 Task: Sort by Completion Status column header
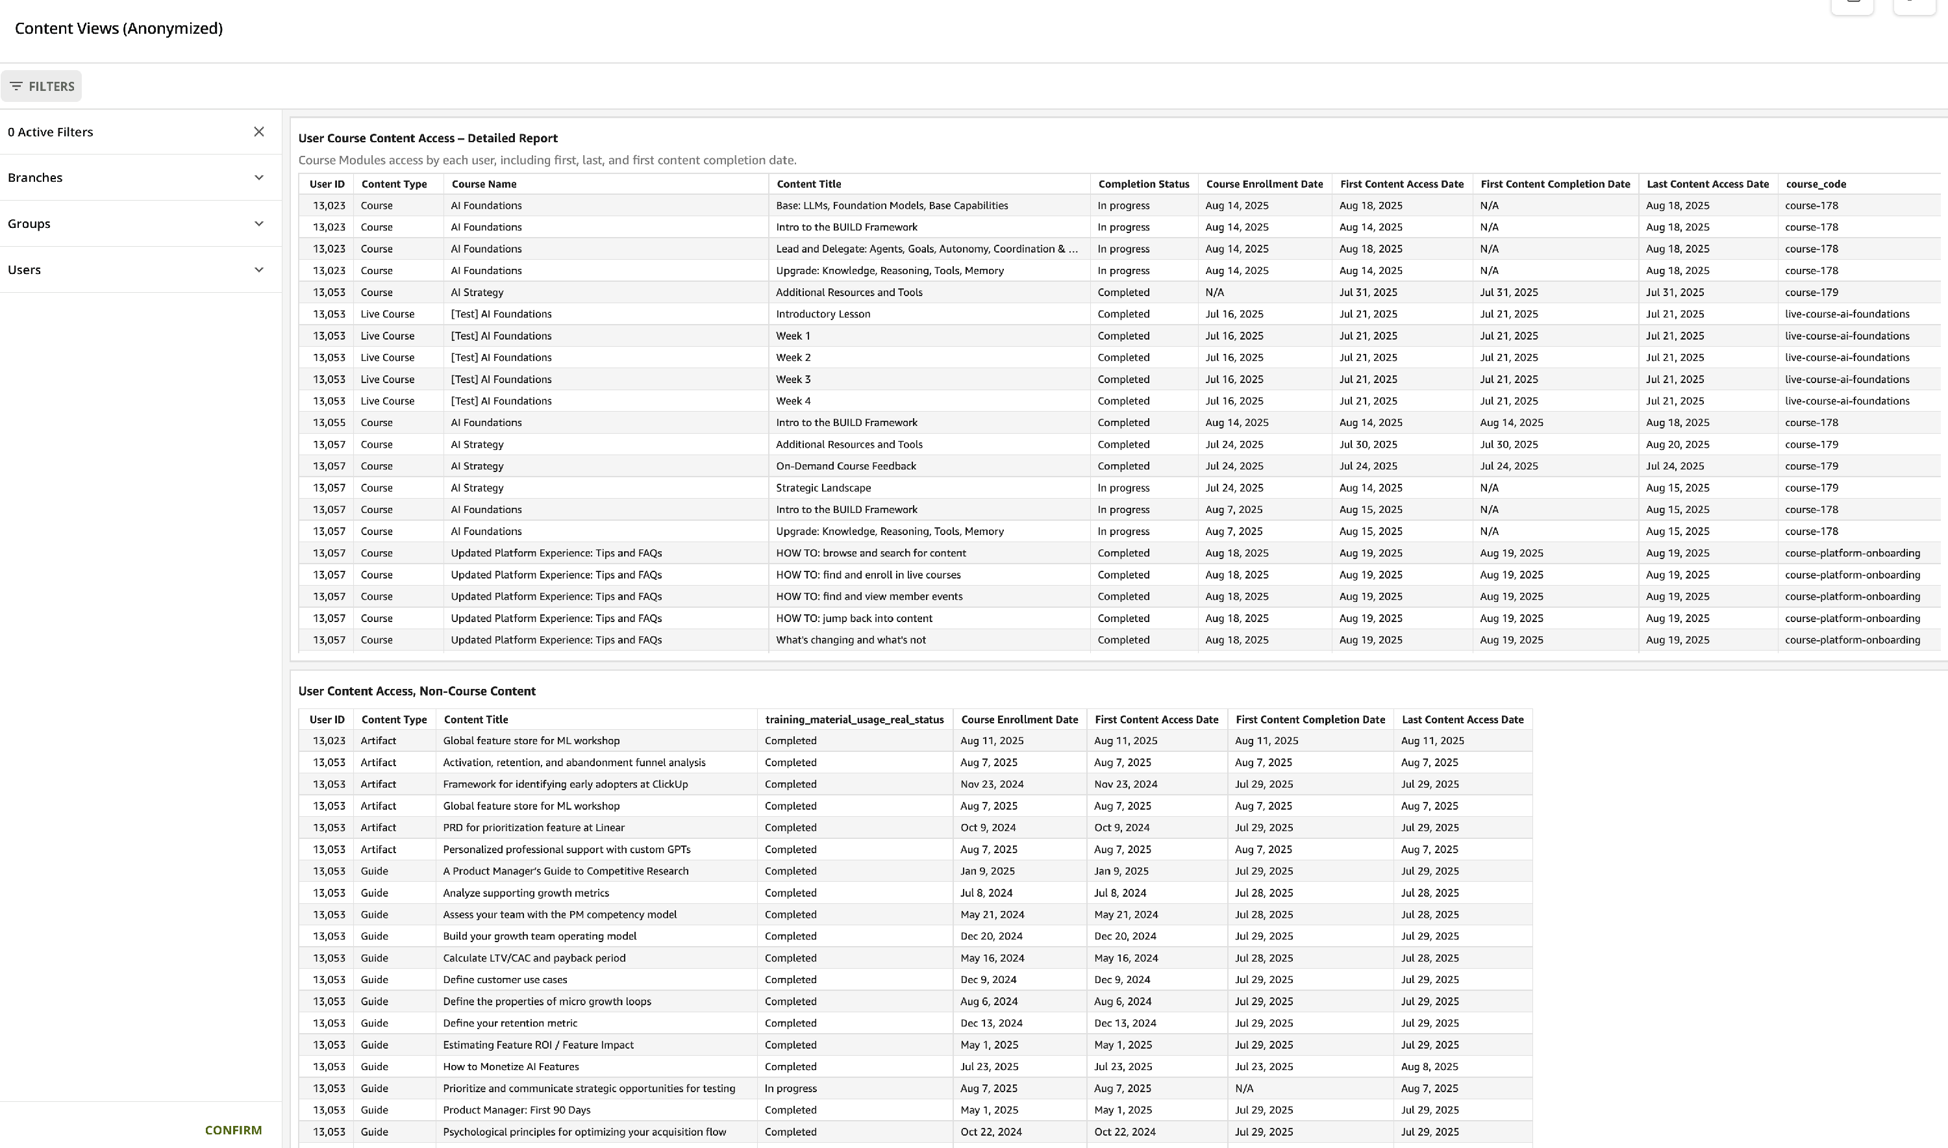tap(1143, 184)
